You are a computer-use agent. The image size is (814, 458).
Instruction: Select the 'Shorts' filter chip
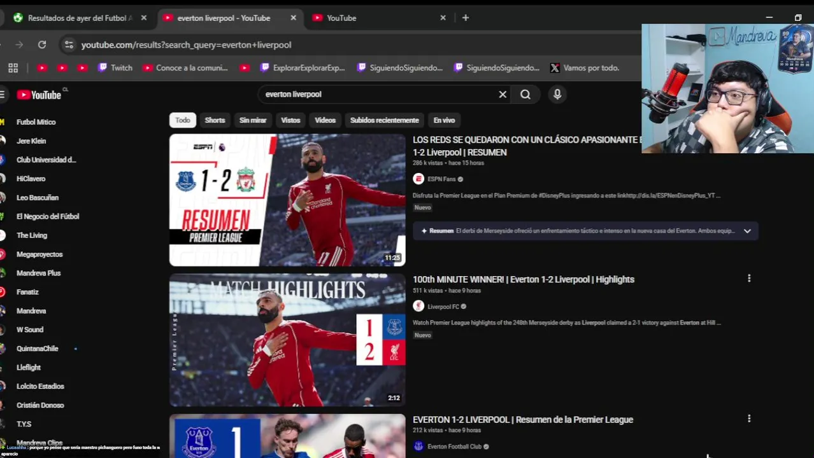(x=215, y=120)
